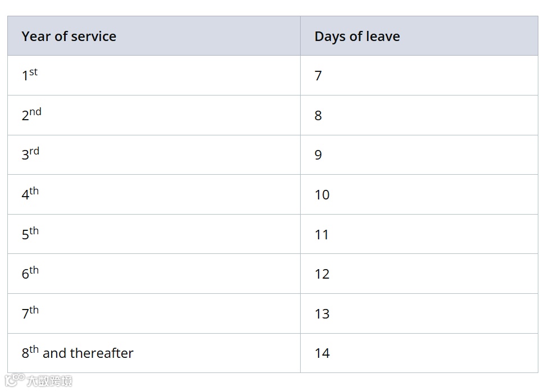Image resolution: width=553 pixels, height=391 pixels.
Task: Select the '3rd' year of service cell
Action: click(154, 155)
